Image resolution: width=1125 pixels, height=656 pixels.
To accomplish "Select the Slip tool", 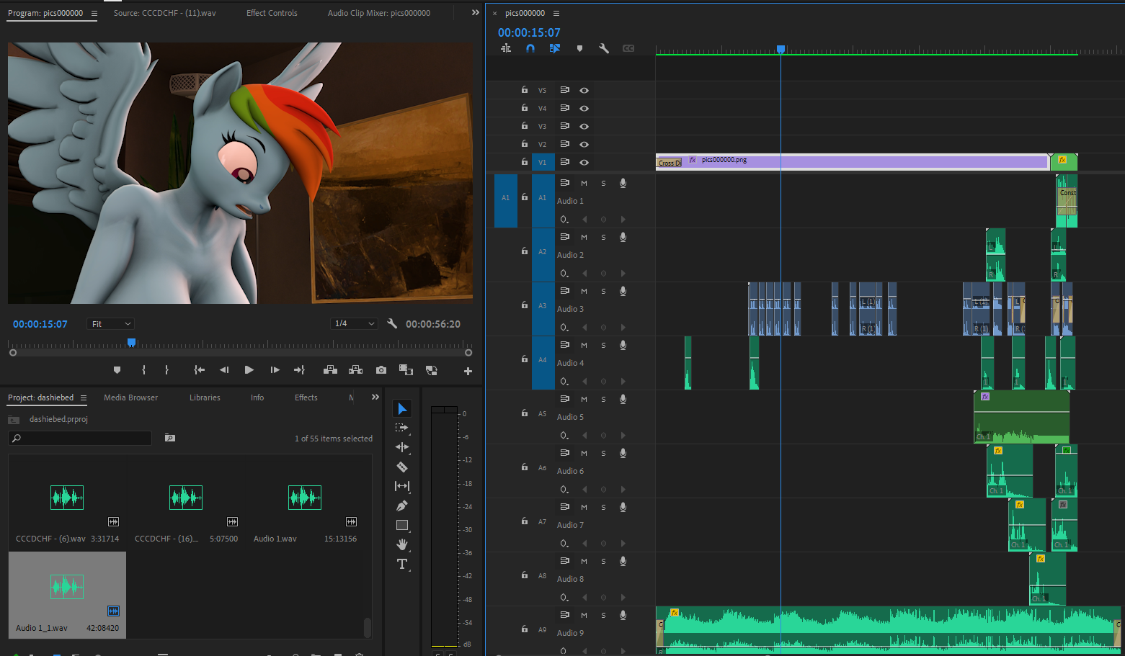I will 402,486.
